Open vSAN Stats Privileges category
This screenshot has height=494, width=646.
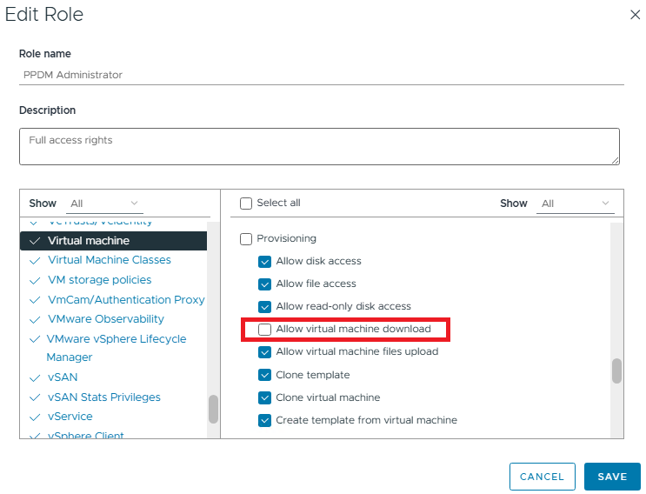104,397
